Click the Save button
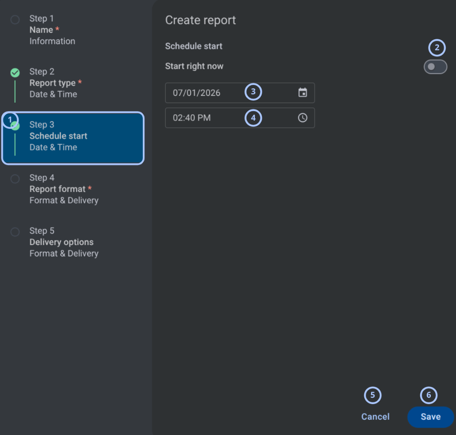 pos(430,417)
